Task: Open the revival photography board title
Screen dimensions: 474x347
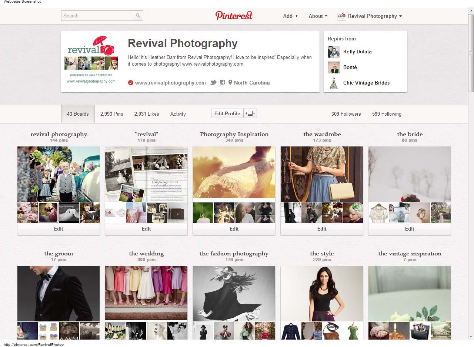Action: (x=59, y=134)
